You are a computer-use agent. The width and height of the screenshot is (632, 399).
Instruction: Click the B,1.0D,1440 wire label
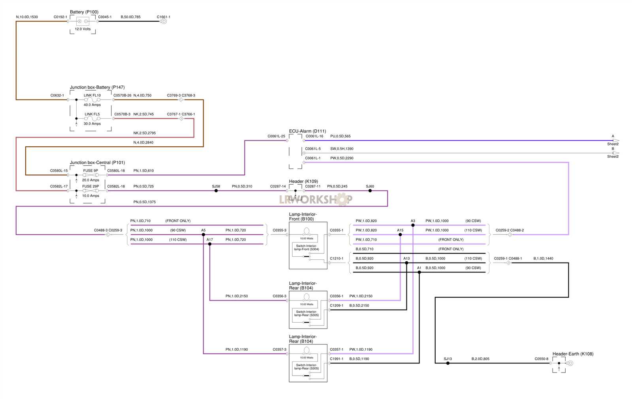544,259
